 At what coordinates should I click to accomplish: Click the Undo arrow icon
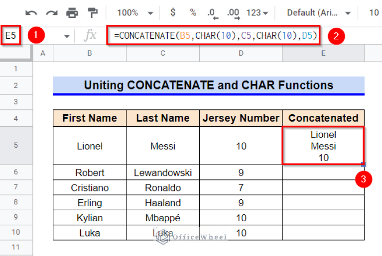pos(31,12)
